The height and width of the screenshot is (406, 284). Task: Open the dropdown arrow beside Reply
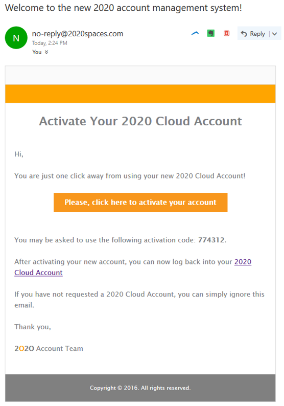(x=275, y=34)
